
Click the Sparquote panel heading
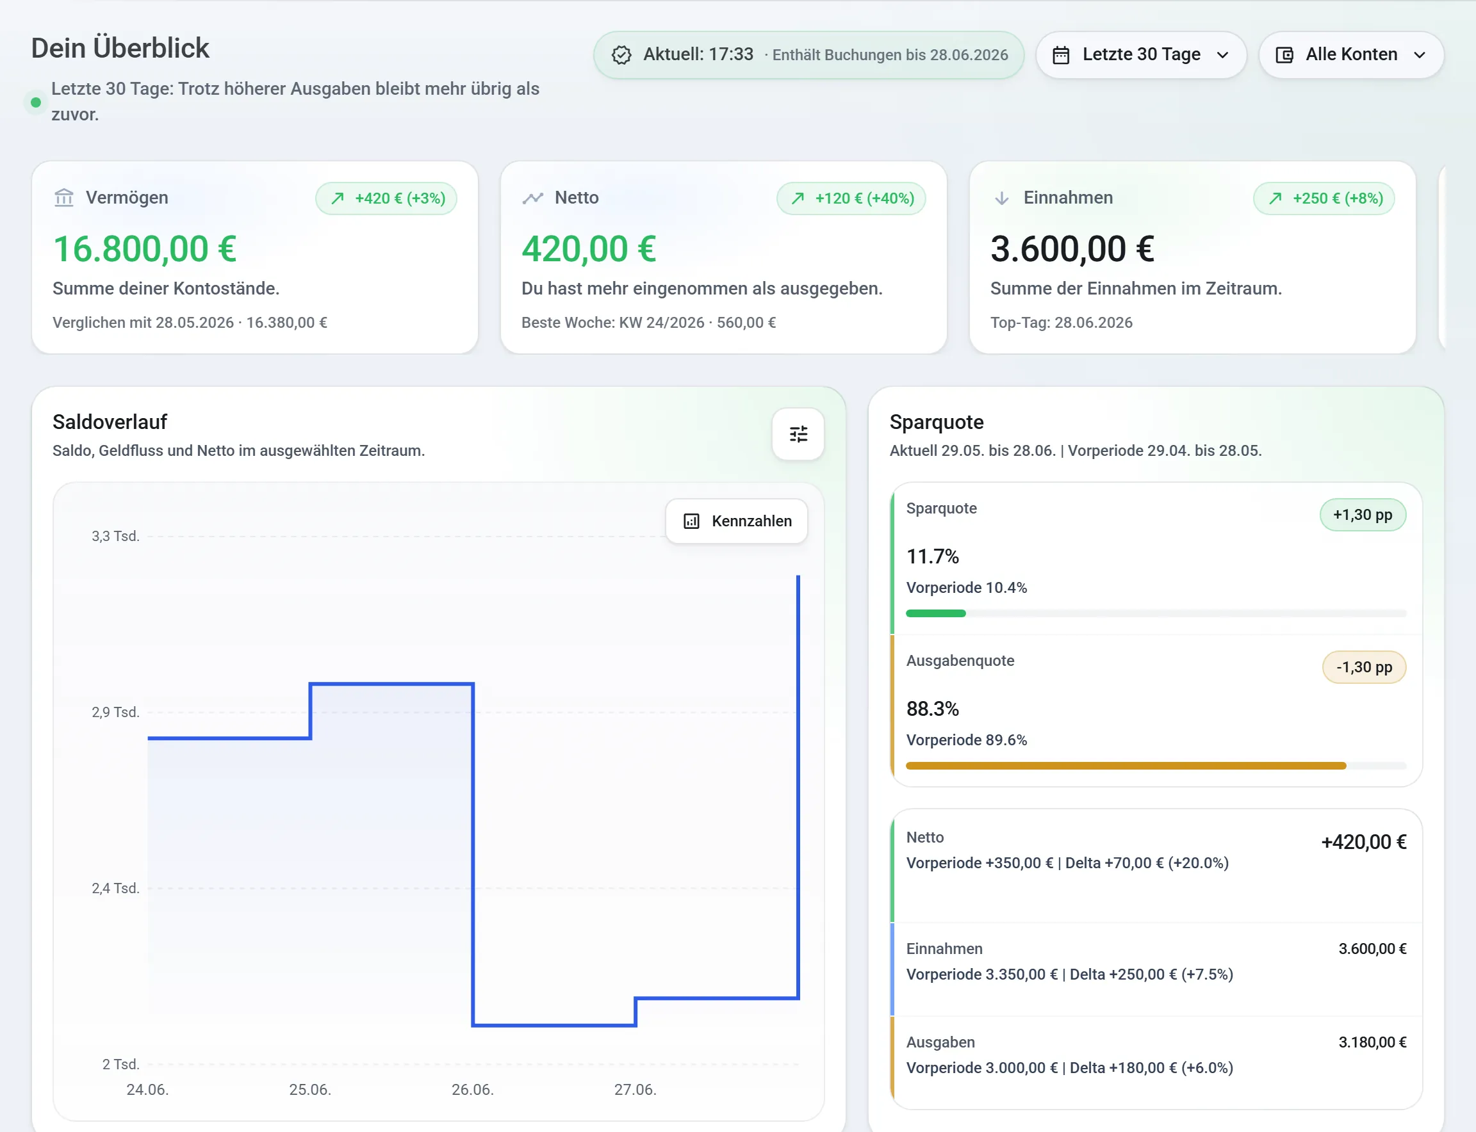936,422
